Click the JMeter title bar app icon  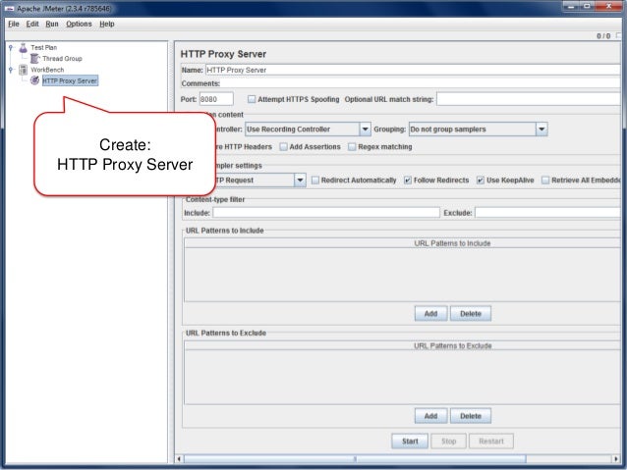(9, 9)
